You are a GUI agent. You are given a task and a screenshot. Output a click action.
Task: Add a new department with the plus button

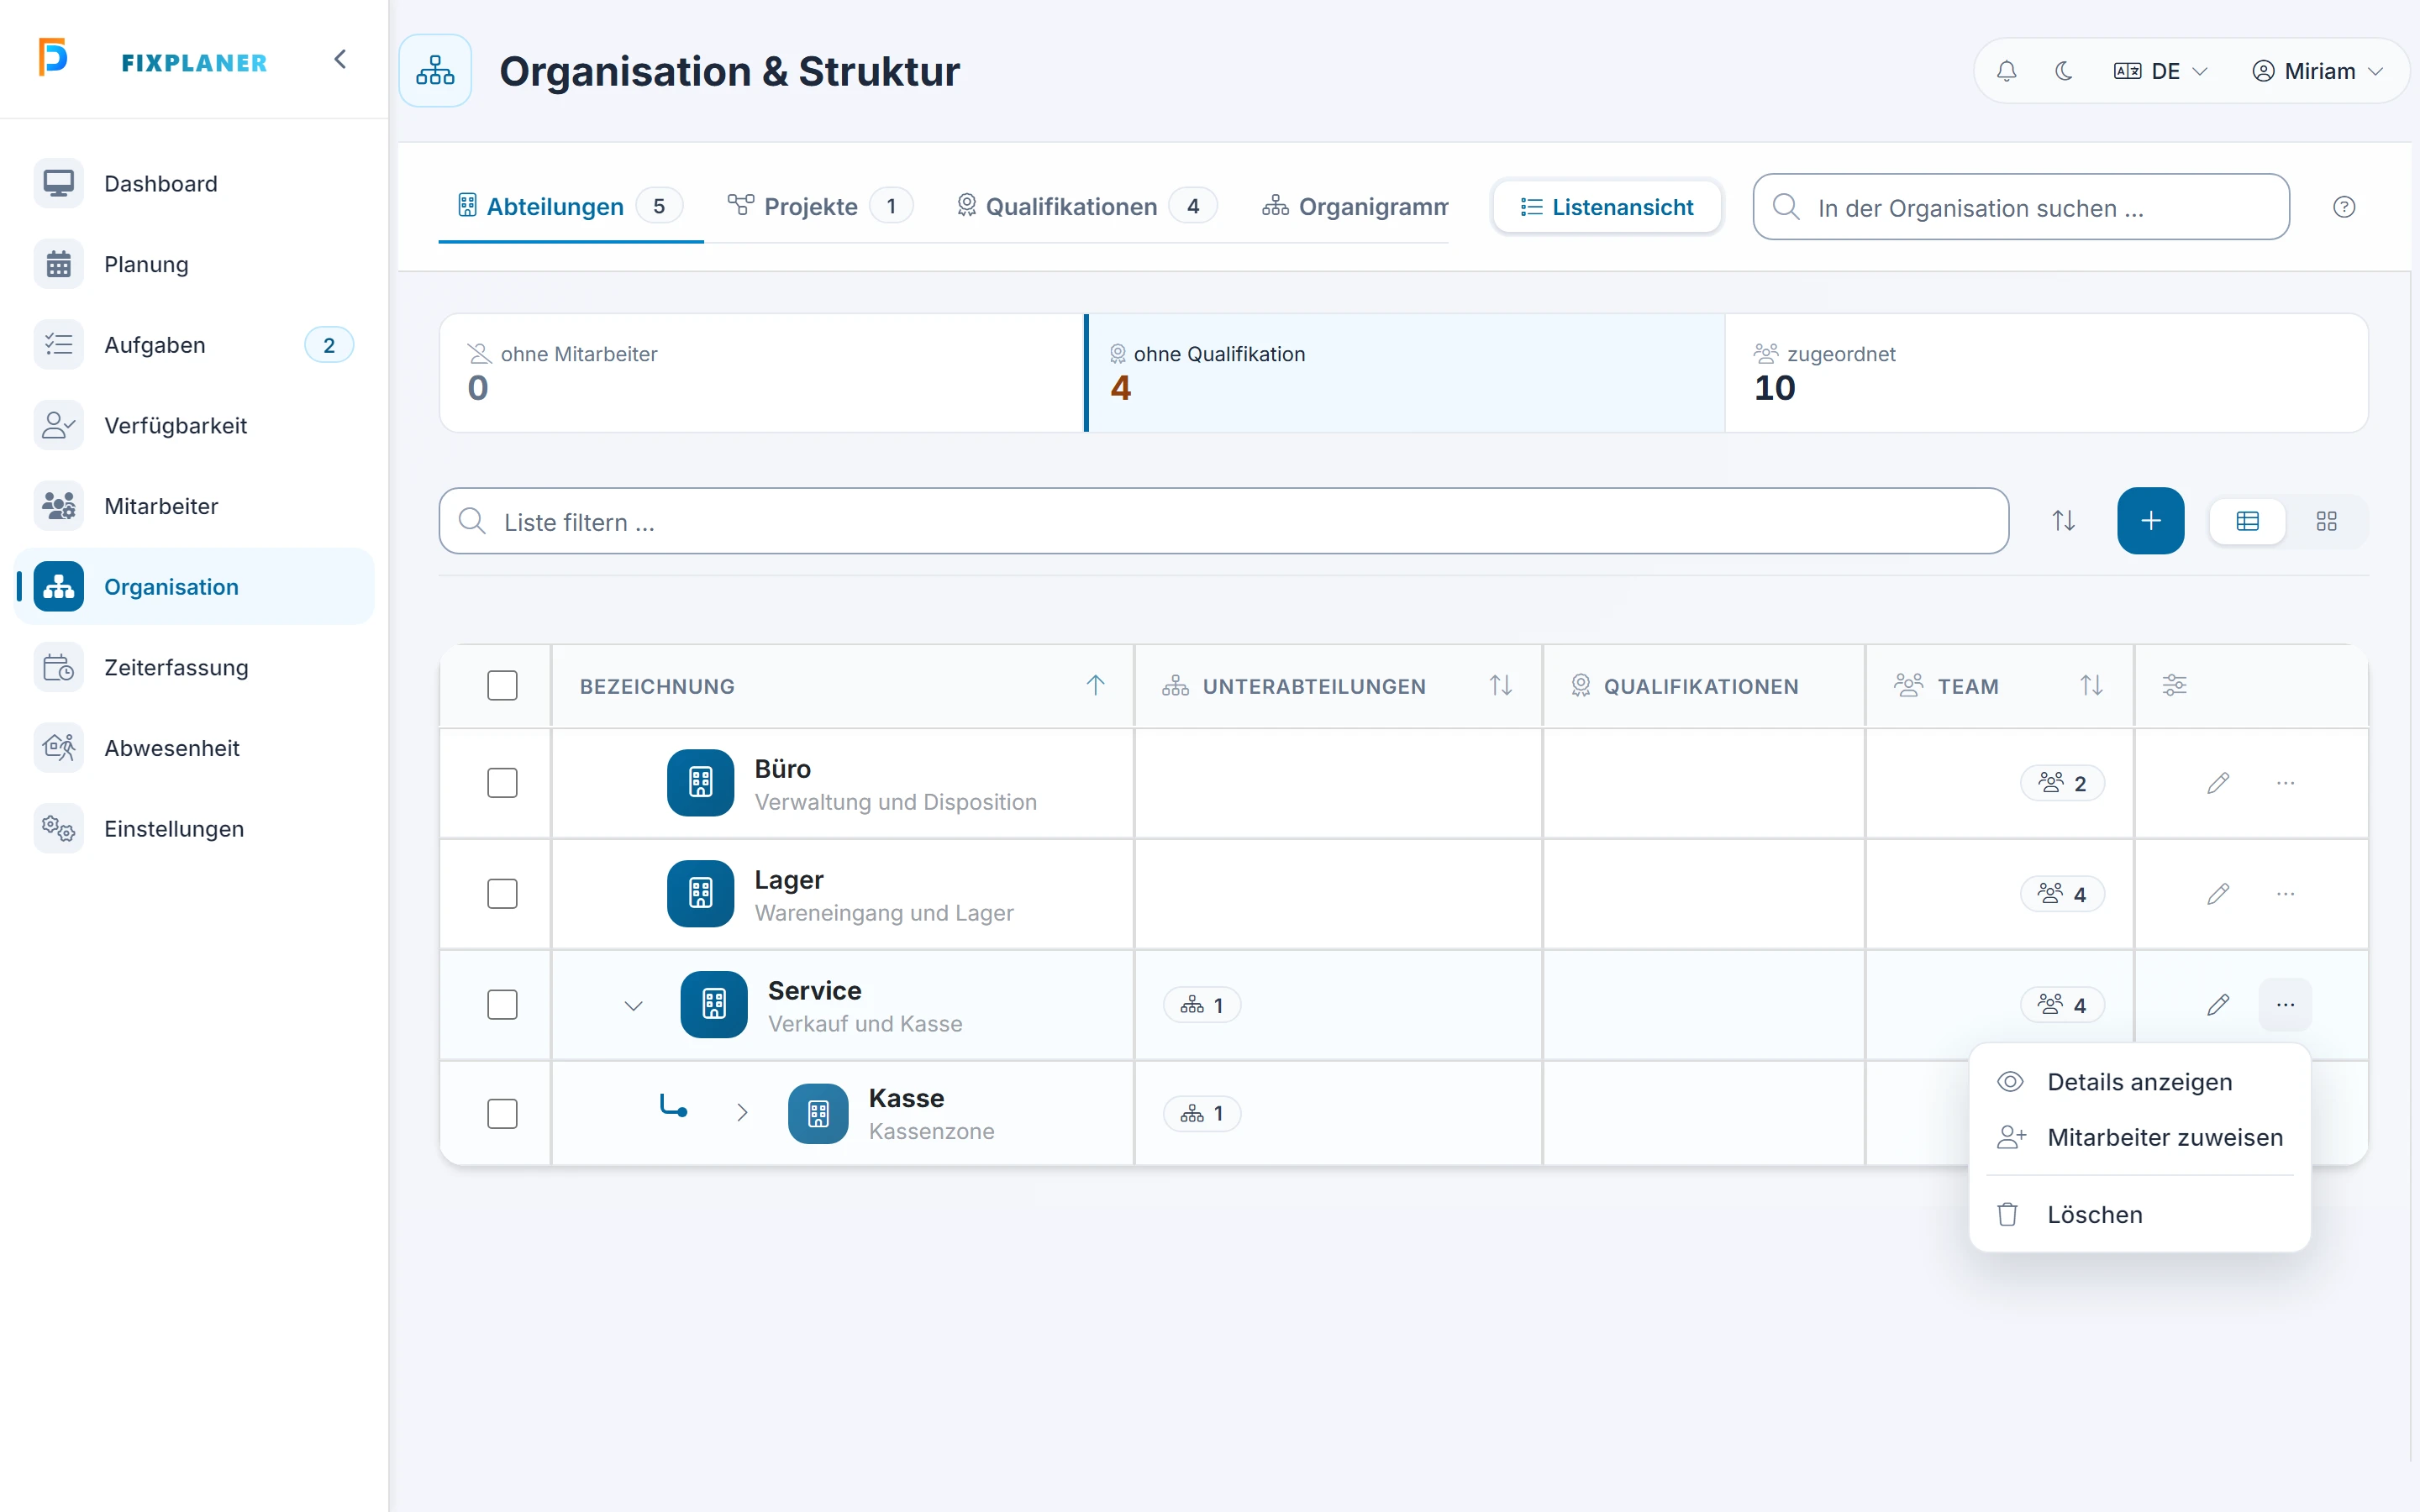point(2150,521)
